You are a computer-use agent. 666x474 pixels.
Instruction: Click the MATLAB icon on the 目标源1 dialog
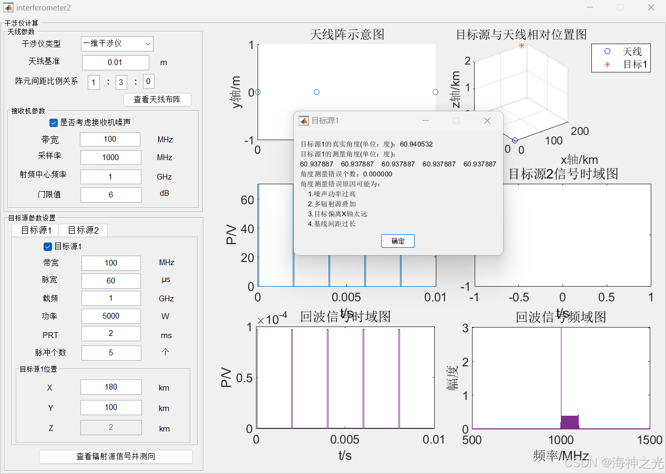pyautogui.click(x=303, y=120)
